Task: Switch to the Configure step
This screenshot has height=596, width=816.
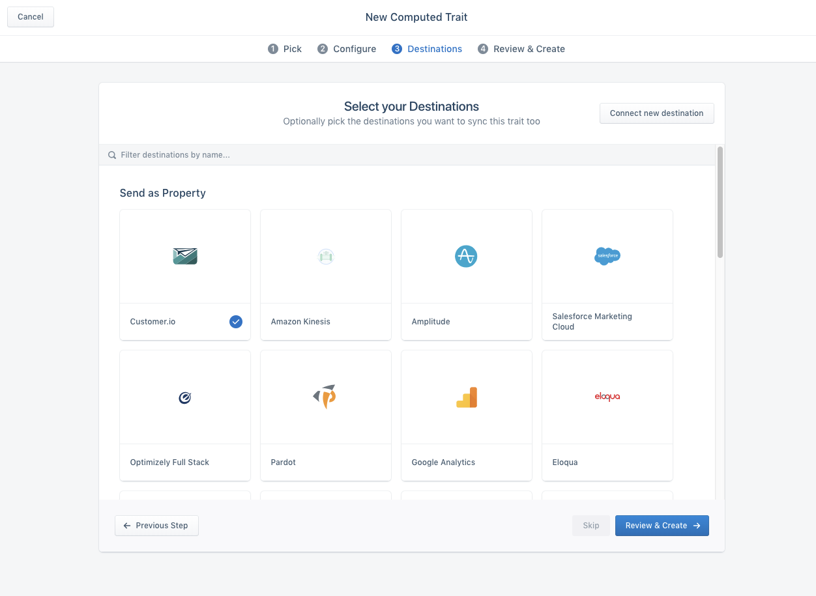Action: (x=347, y=48)
